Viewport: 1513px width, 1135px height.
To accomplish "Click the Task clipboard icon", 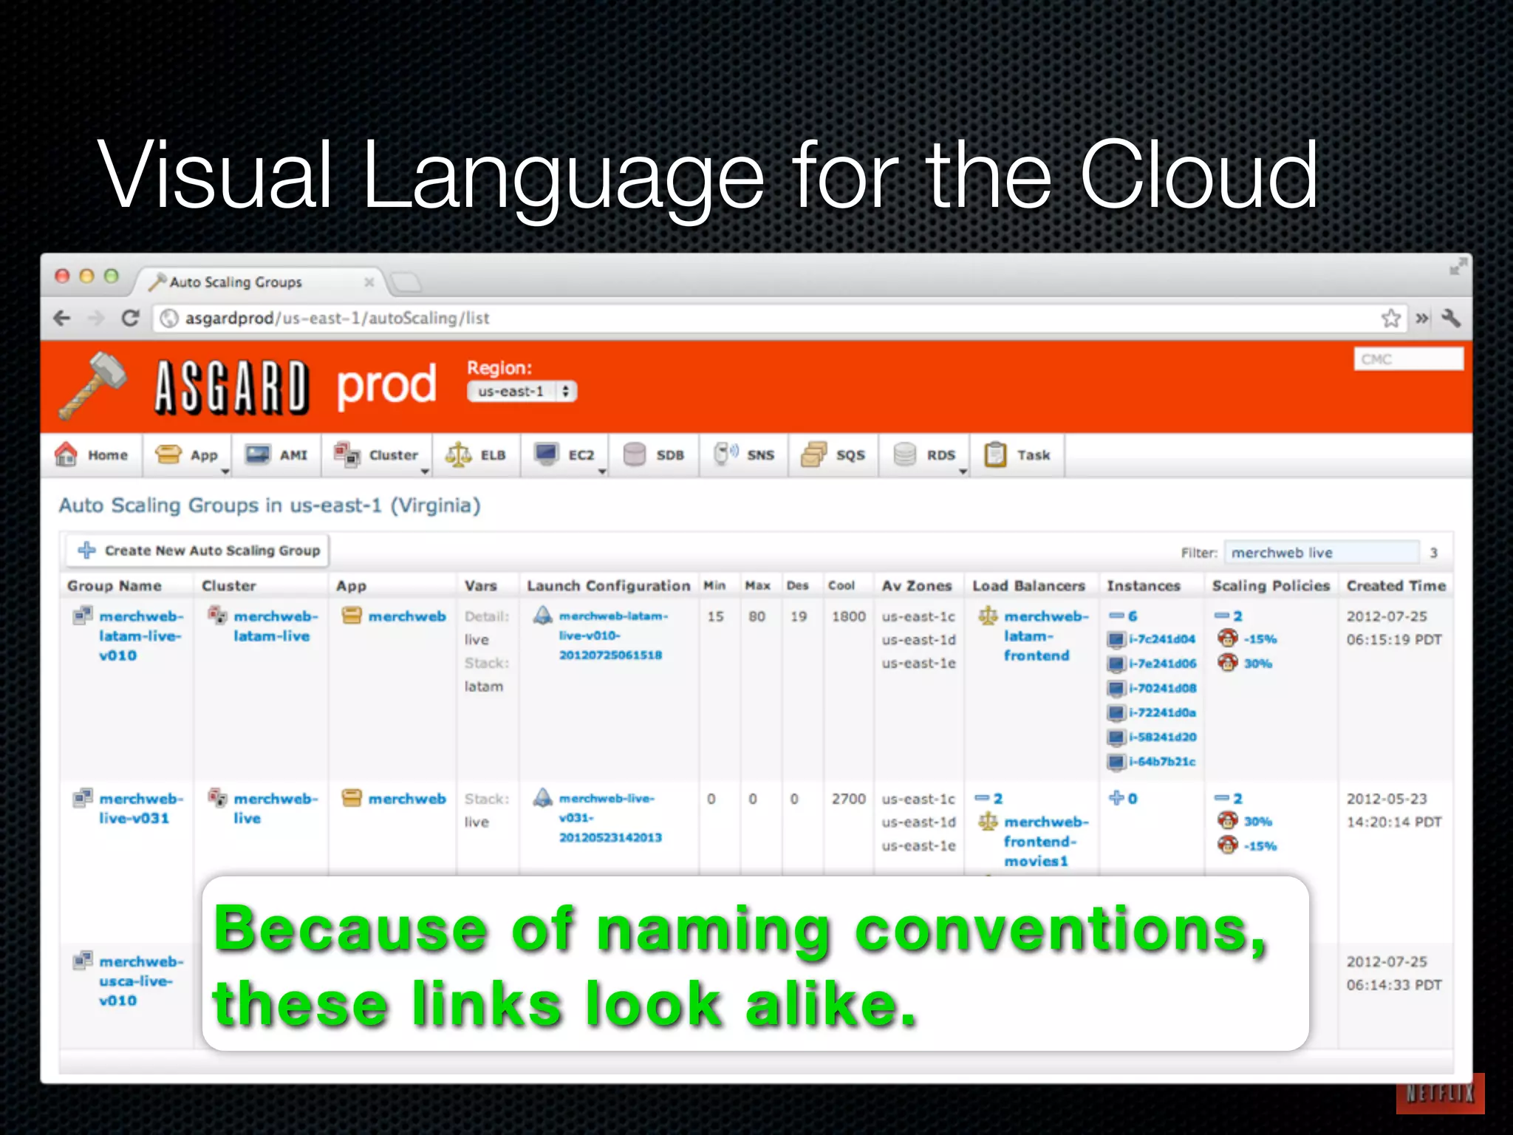I will click(x=995, y=454).
